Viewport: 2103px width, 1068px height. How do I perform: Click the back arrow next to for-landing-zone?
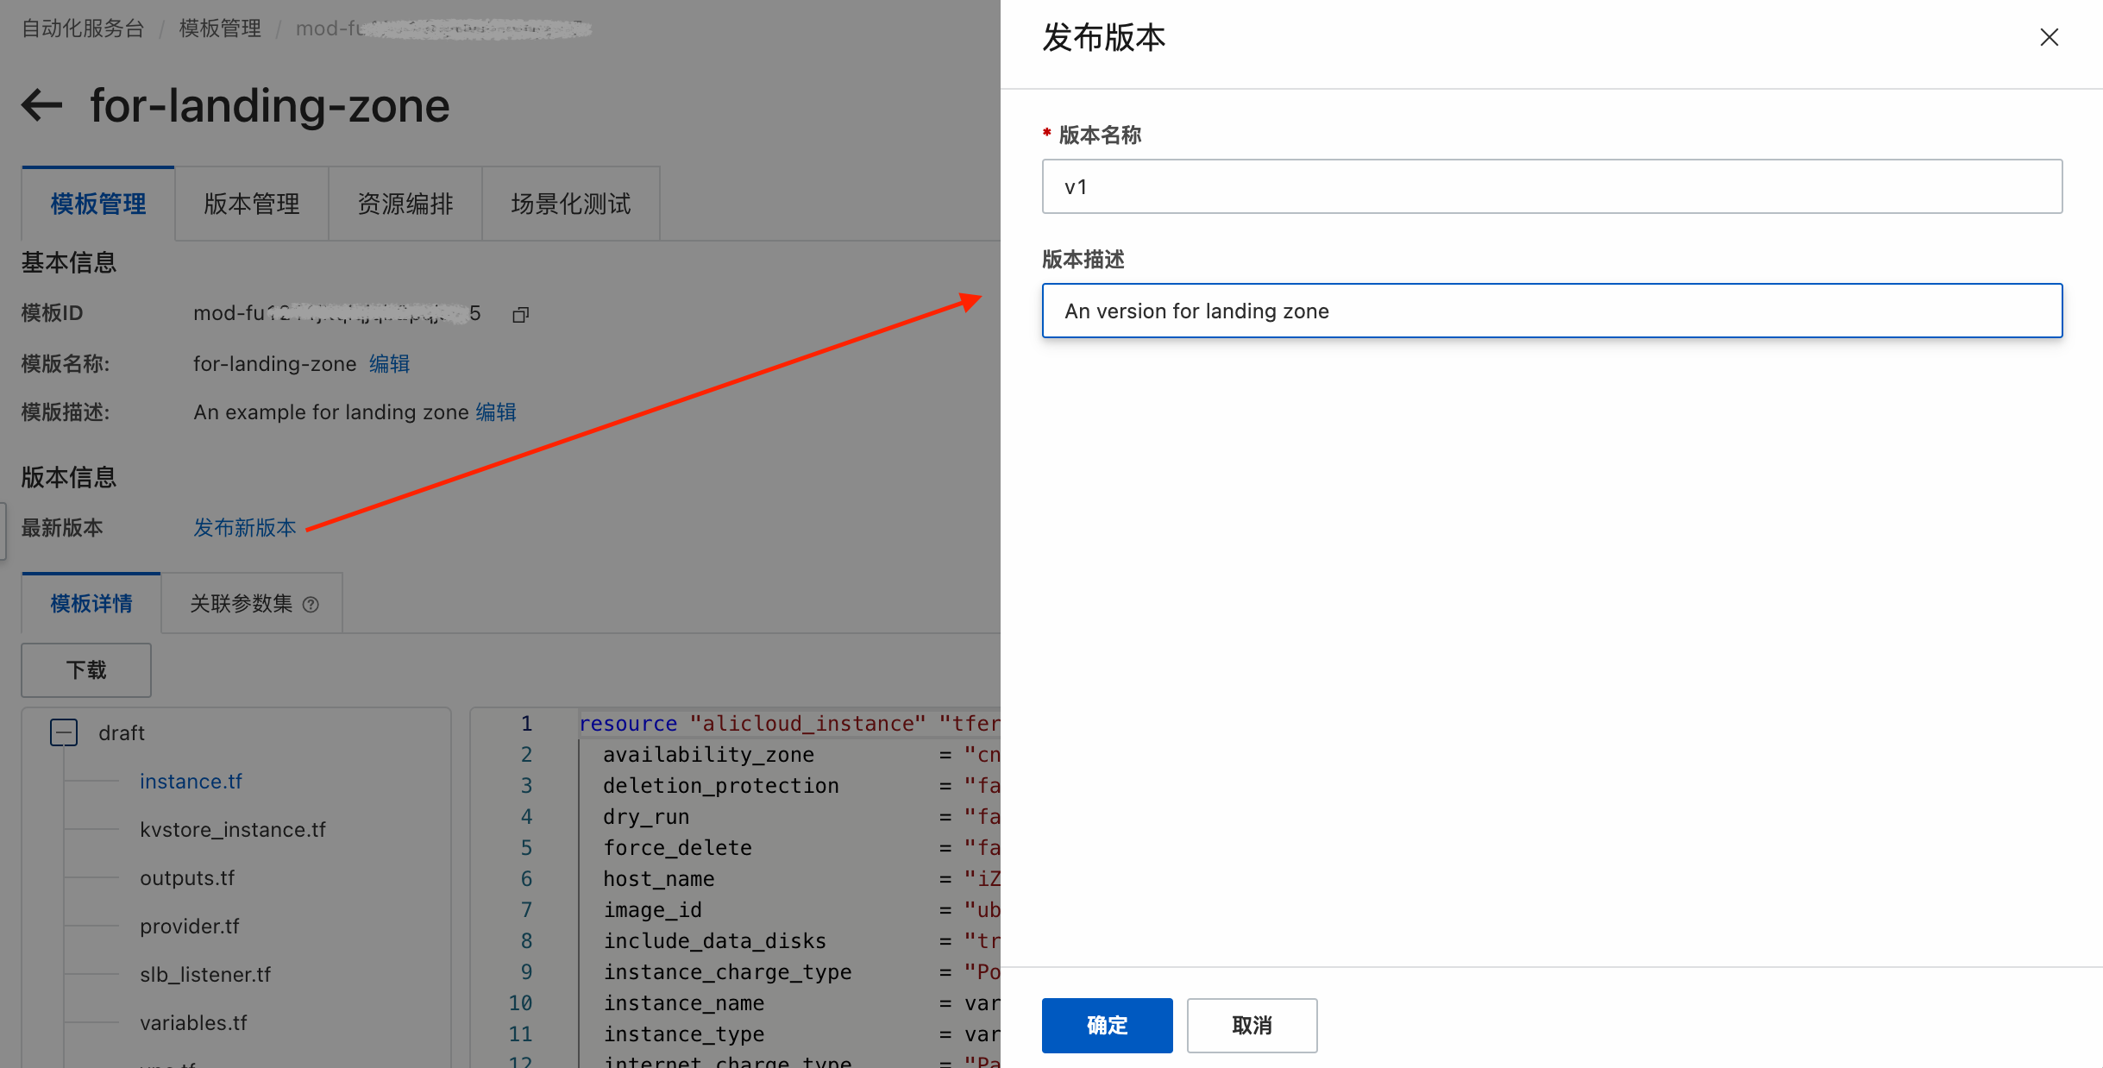[42, 105]
